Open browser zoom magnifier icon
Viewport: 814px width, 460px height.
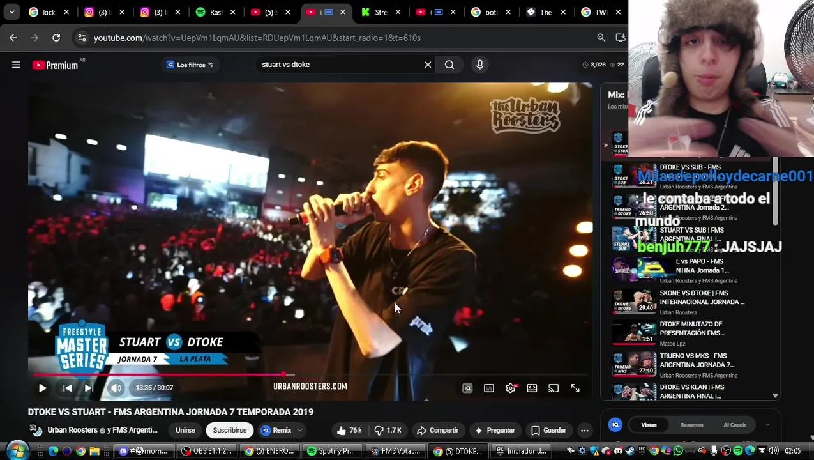click(601, 38)
